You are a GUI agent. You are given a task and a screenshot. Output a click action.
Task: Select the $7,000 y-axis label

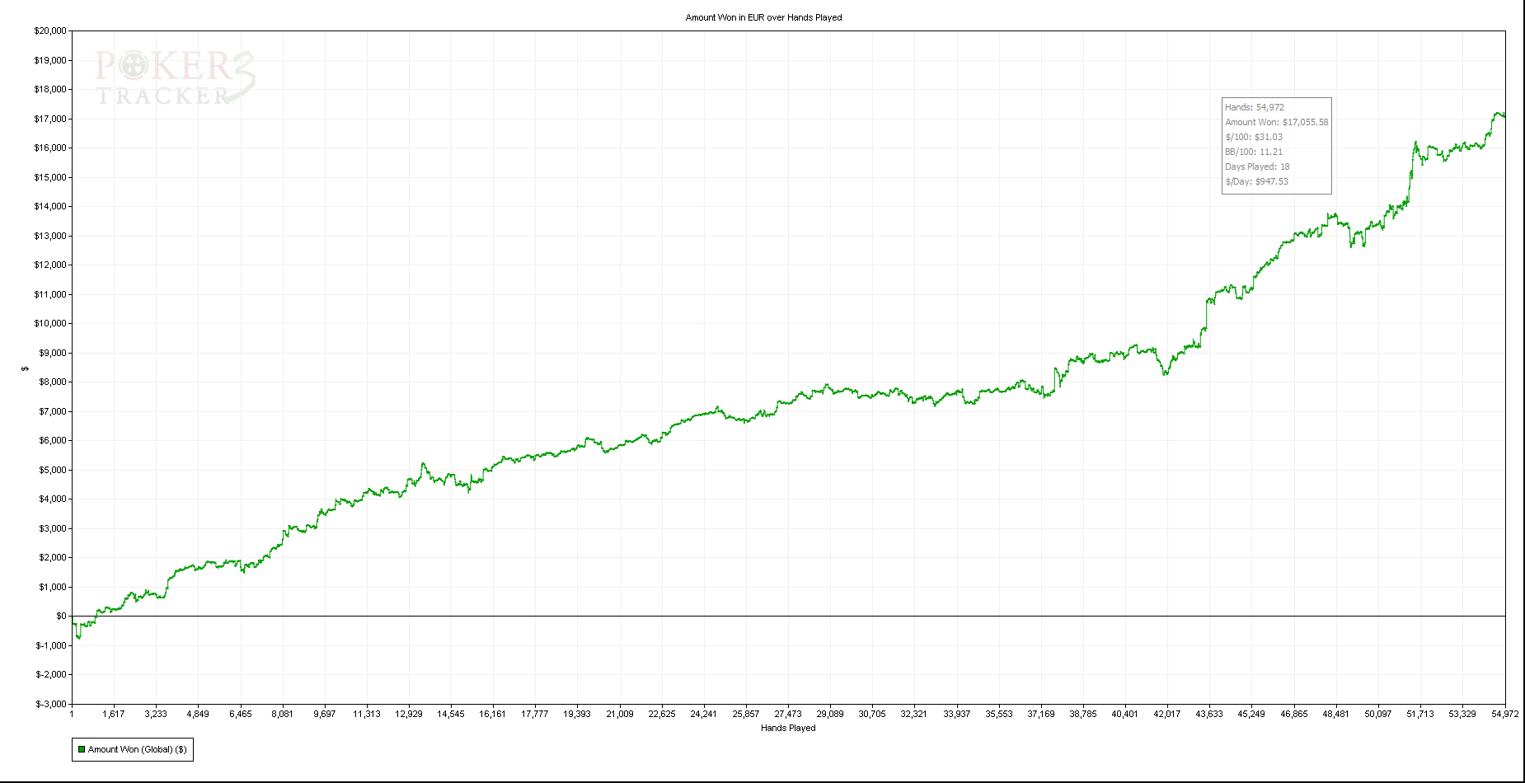[53, 411]
